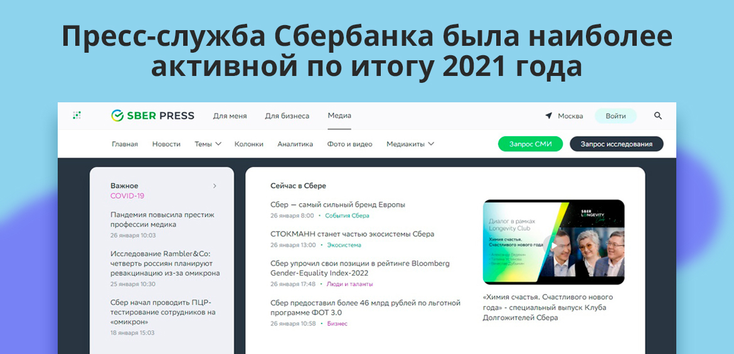Image resolution: width=734 pixels, height=354 pixels.
Task: Click the 18 января 15:03 timestamp
Action: [x=132, y=333]
